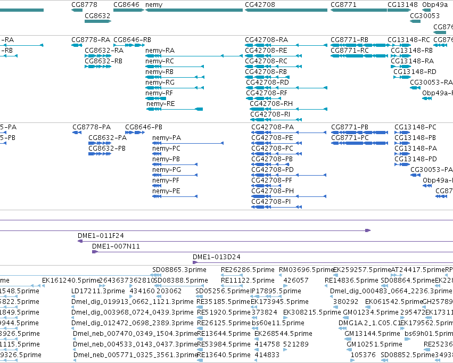Select transcript CG8646-RB

pos(129,45)
